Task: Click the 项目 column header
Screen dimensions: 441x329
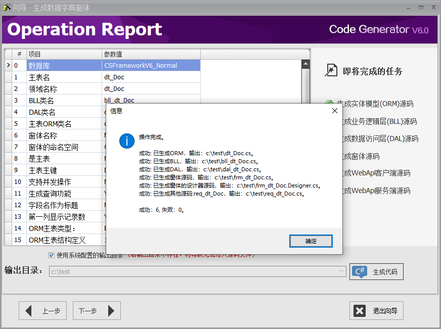Action: [x=63, y=54]
